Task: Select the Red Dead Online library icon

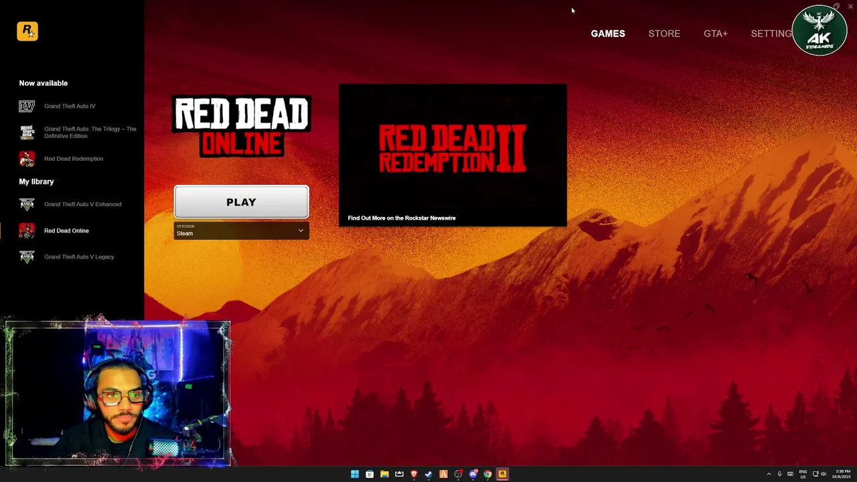Action: pos(27,230)
